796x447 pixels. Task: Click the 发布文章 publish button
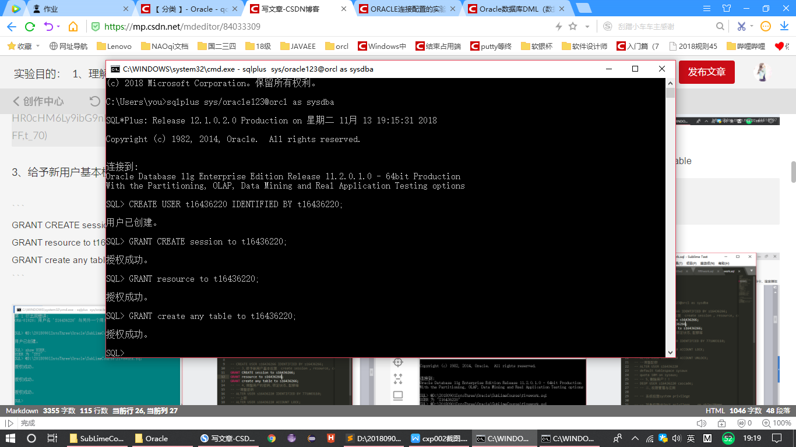(706, 72)
